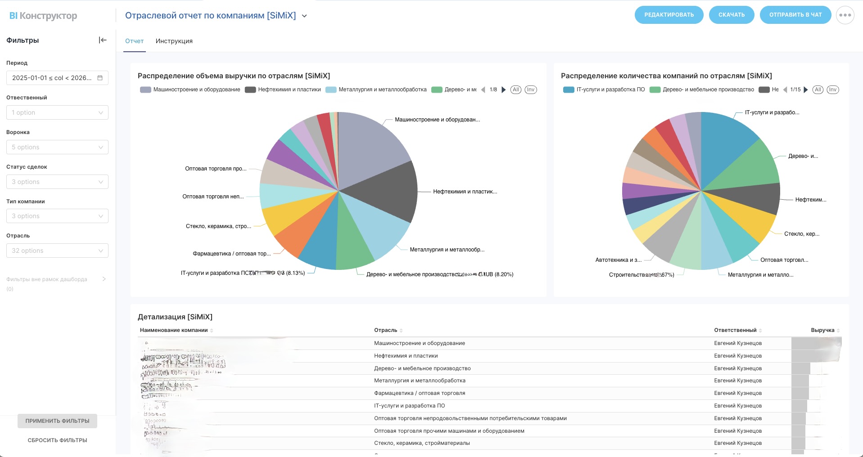Open the Статус сделок filter dropdown
Viewport: 863px width, 457px height.
click(x=57, y=182)
